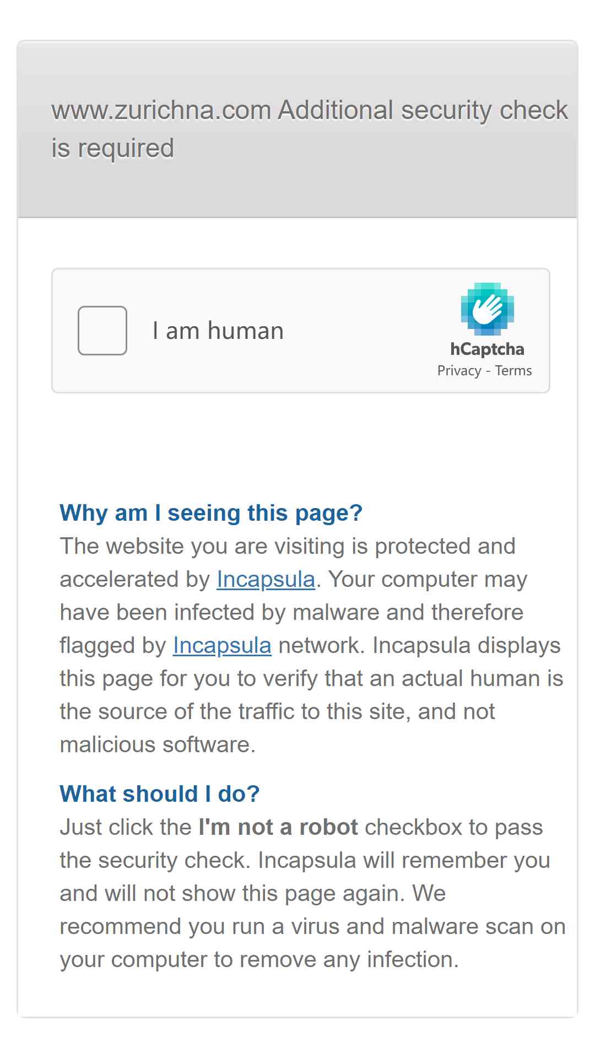Click "The website you are visiting" sentence start
The width and height of the screenshot is (595, 1058).
point(202,546)
